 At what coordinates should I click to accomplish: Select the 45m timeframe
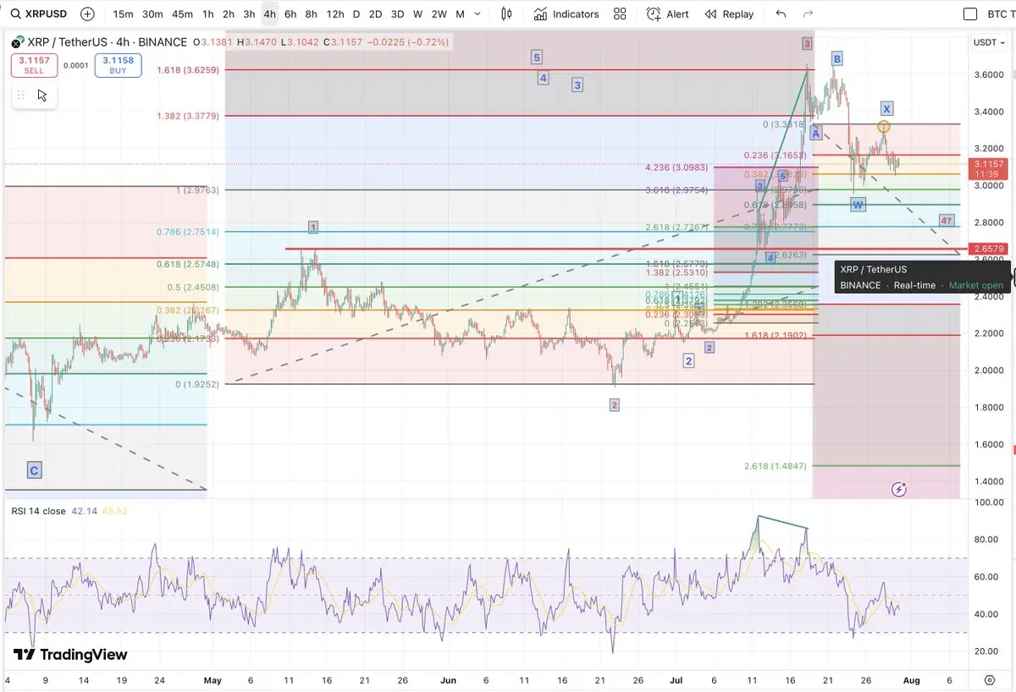[182, 14]
